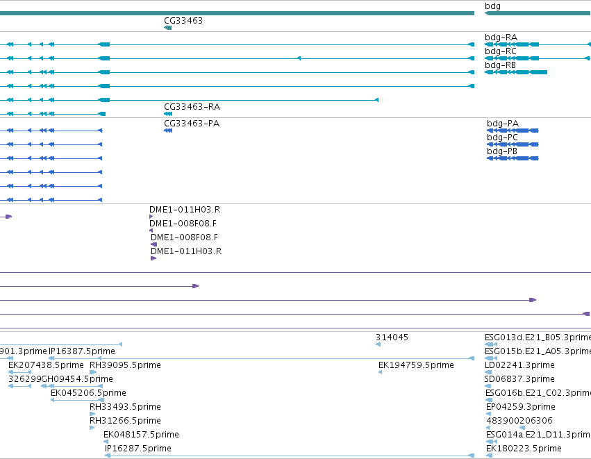This screenshot has height=459, width=591.
Task: Select the small CG33463 gene arrow glyph
Action: pyautogui.click(x=168, y=28)
